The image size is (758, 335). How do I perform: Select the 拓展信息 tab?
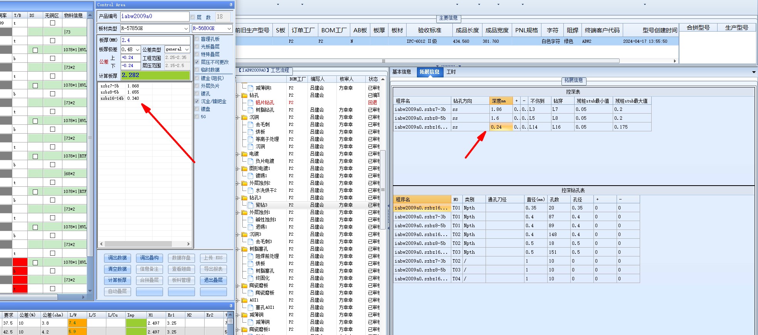coord(429,72)
